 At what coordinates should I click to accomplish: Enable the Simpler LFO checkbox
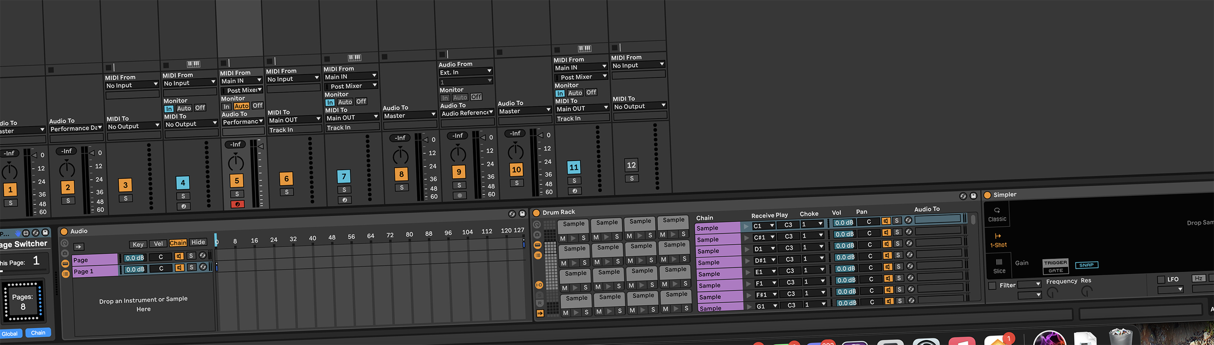1161,280
